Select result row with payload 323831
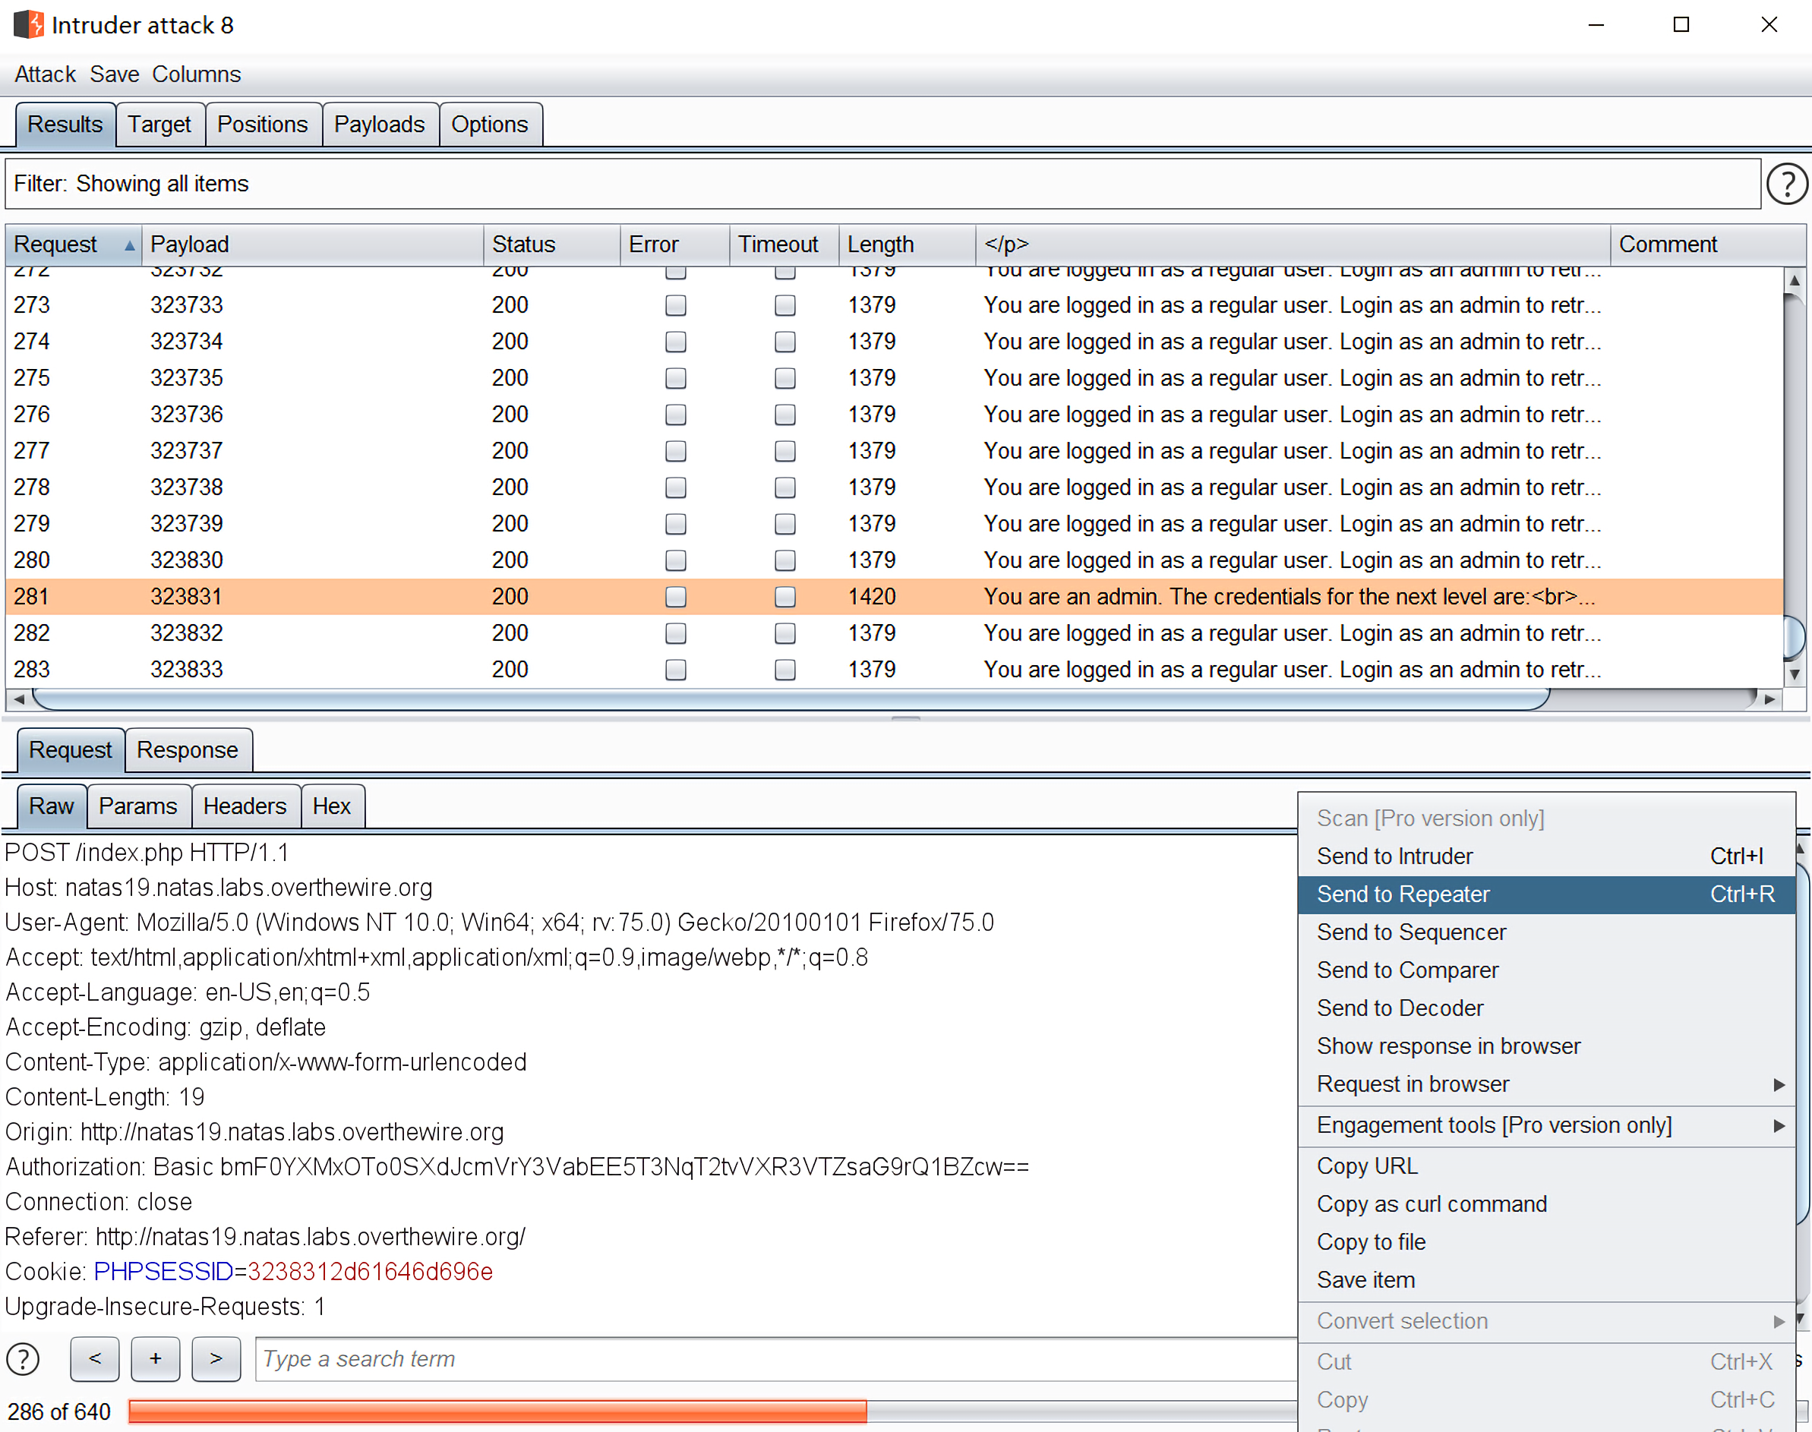 tap(894, 597)
